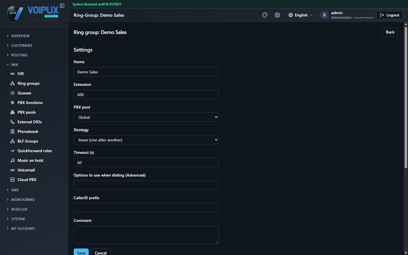This screenshot has height=255, width=408.
Task: Click the page vertical scrollbar
Action: [406, 98]
